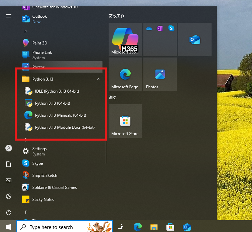Collapse the Python 3.13 folder
The image size is (252, 232).
pos(98,79)
